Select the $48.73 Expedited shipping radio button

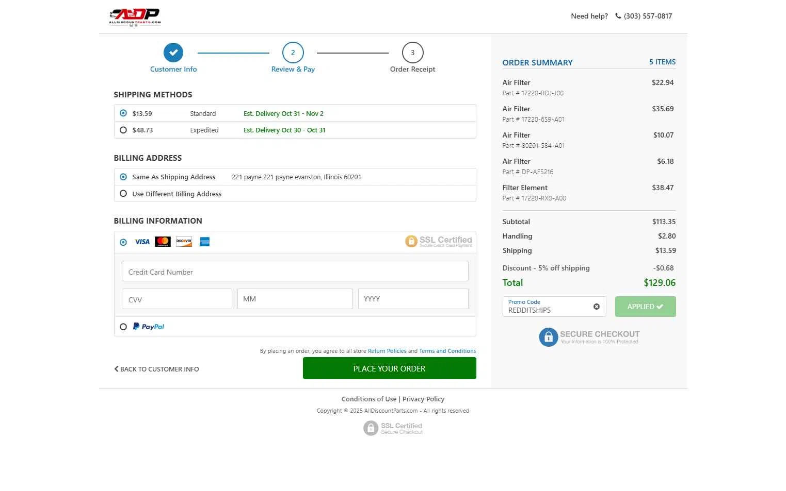[123, 130]
